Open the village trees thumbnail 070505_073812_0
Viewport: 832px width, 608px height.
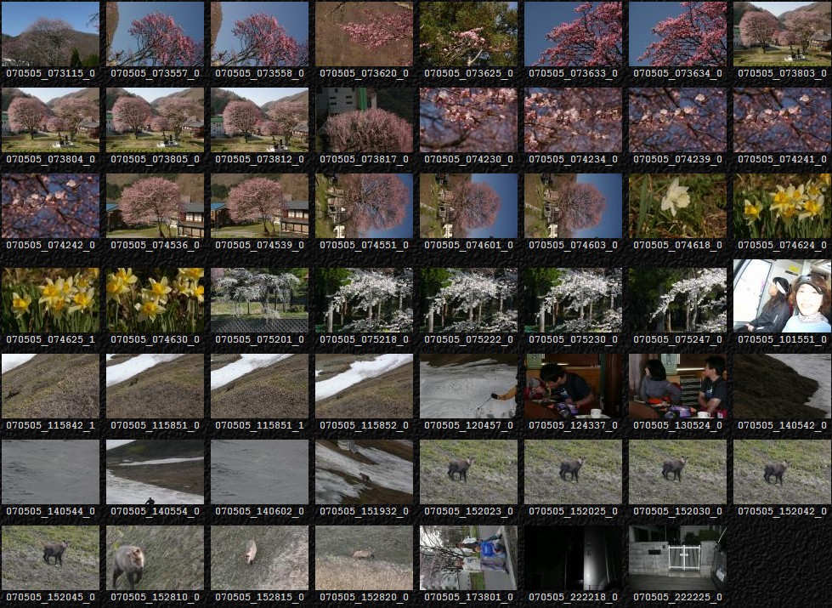pos(259,120)
